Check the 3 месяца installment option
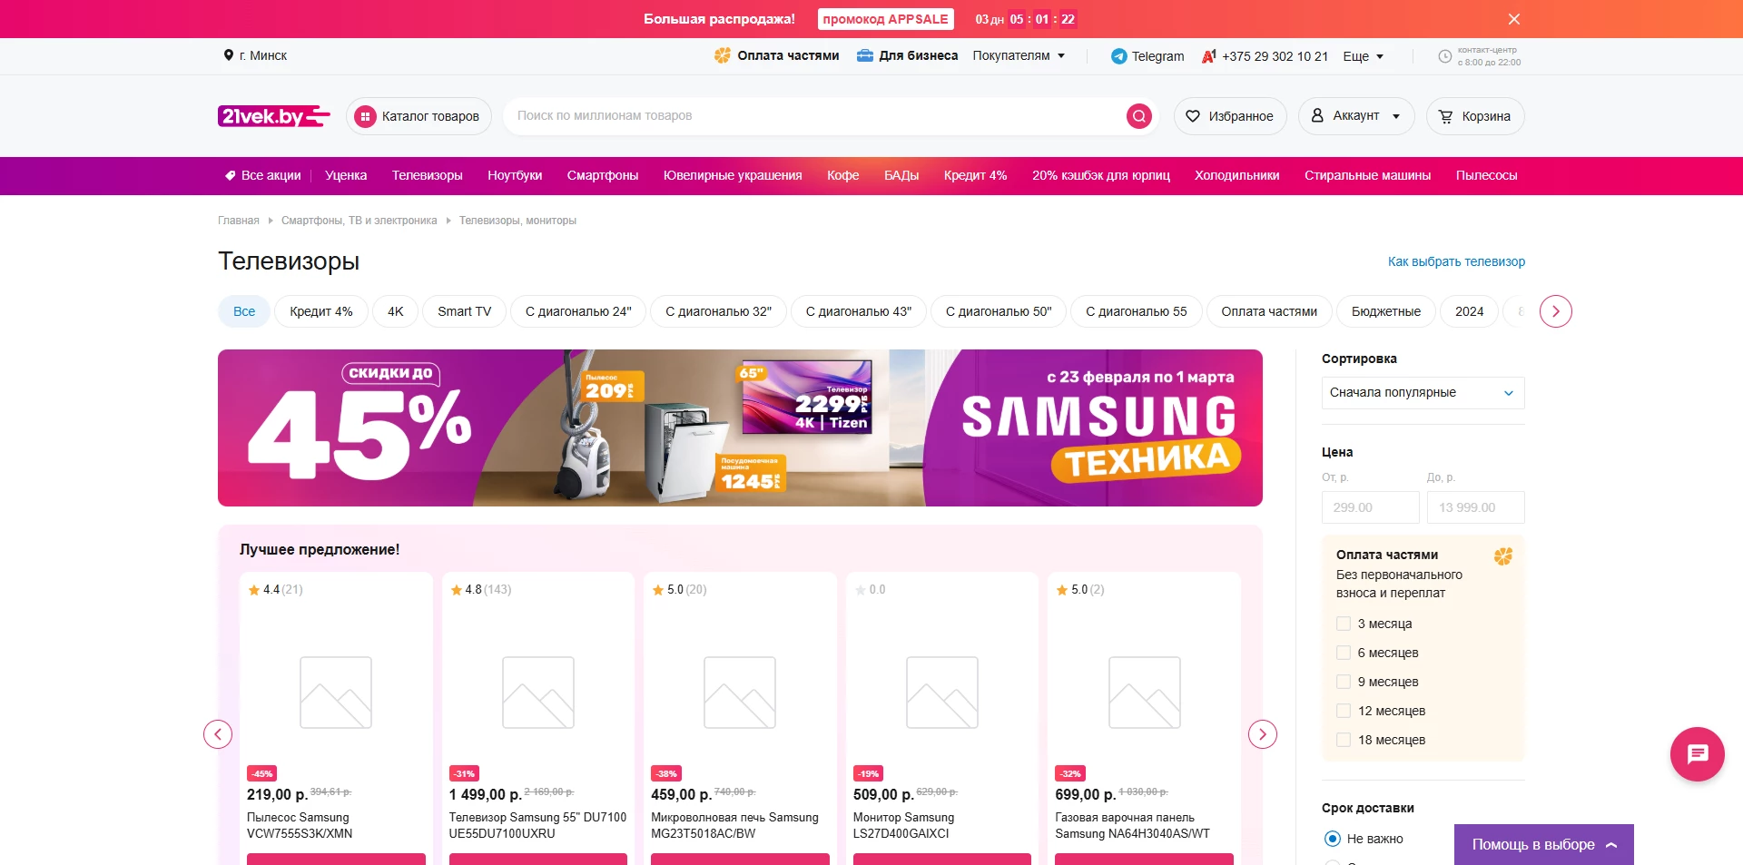The image size is (1743, 865). [x=1344, y=624]
